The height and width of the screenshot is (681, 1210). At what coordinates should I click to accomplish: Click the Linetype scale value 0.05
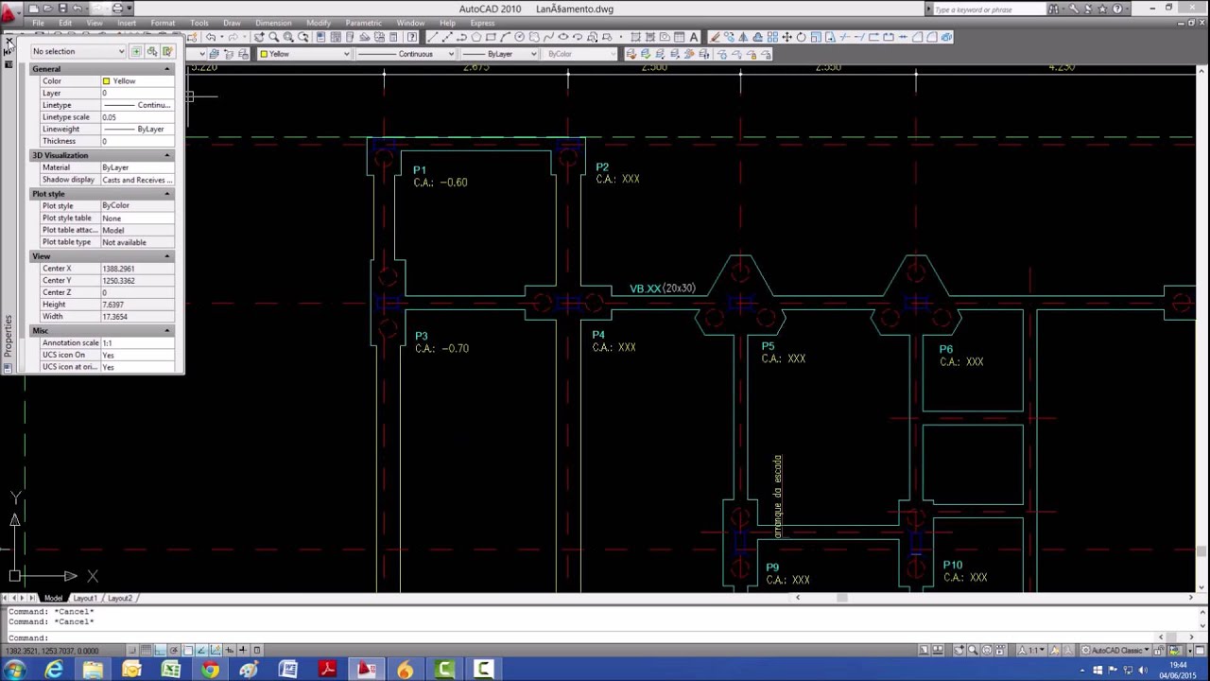click(x=137, y=117)
